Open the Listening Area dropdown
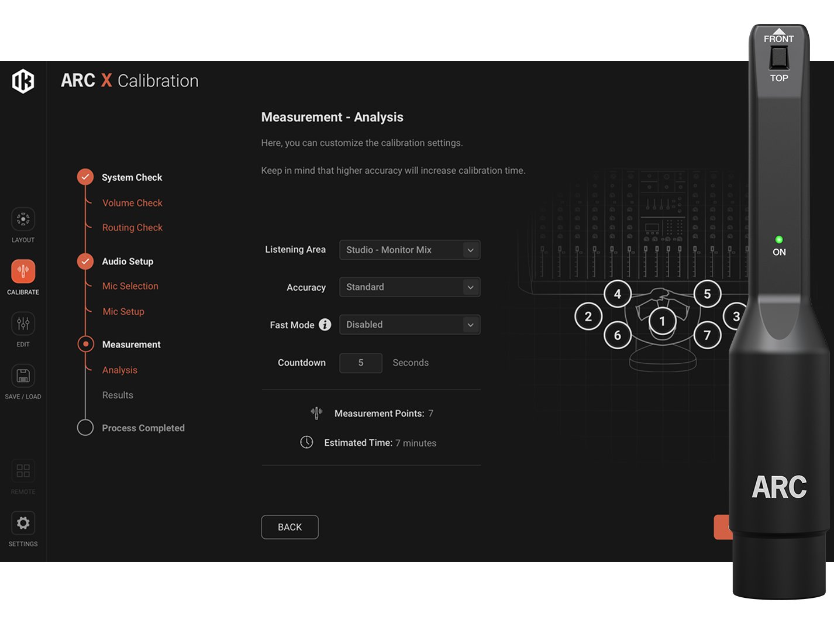This screenshot has height=623, width=834. point(410,250)
